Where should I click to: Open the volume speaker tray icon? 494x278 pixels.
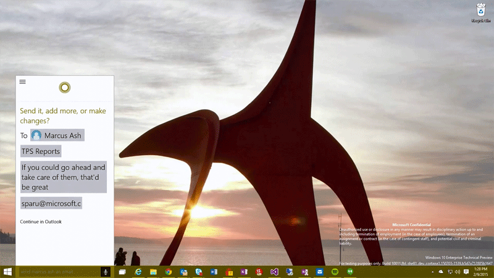tap(458, 272)
